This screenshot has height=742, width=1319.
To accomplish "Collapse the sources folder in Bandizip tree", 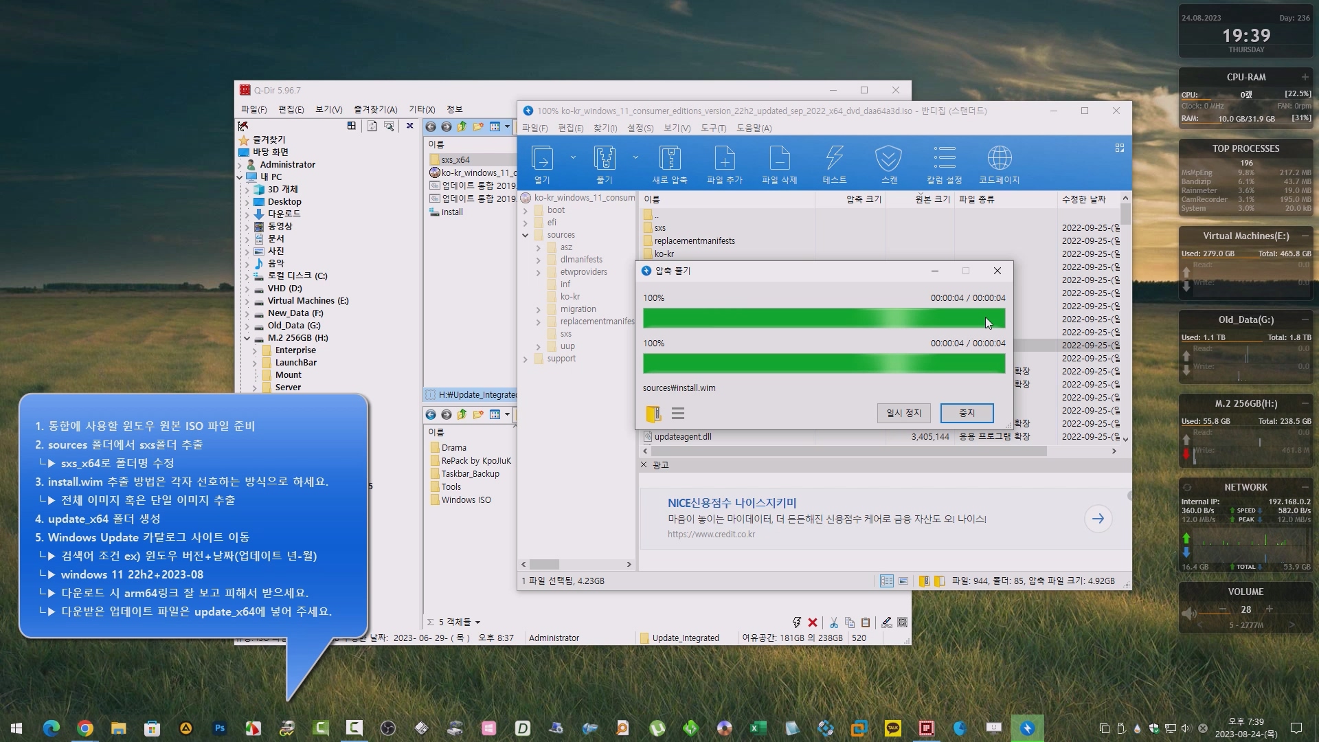I will tap(526, 235).
